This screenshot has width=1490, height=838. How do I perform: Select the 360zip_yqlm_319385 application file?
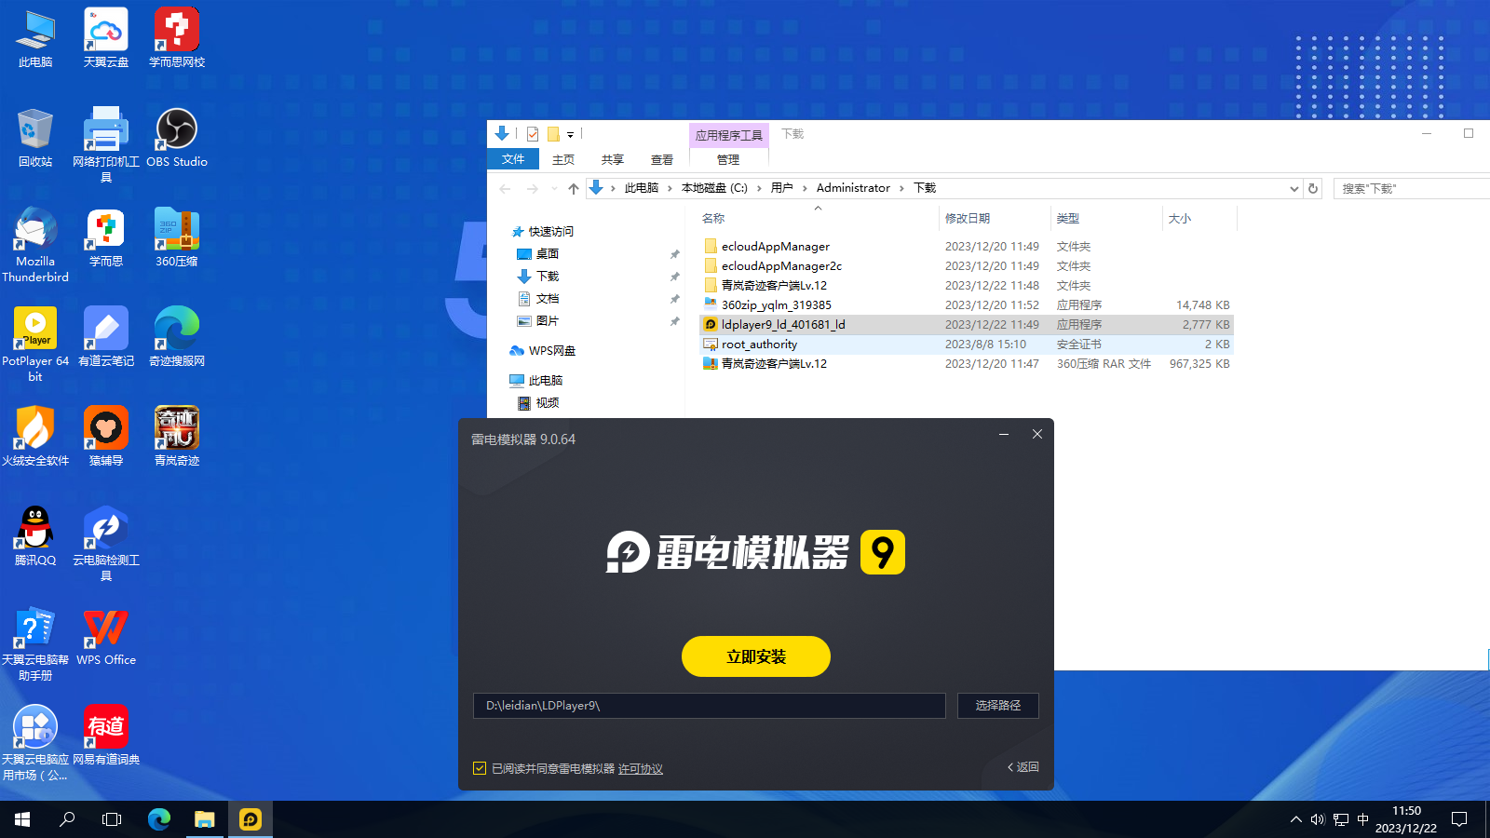click(777, 305)
